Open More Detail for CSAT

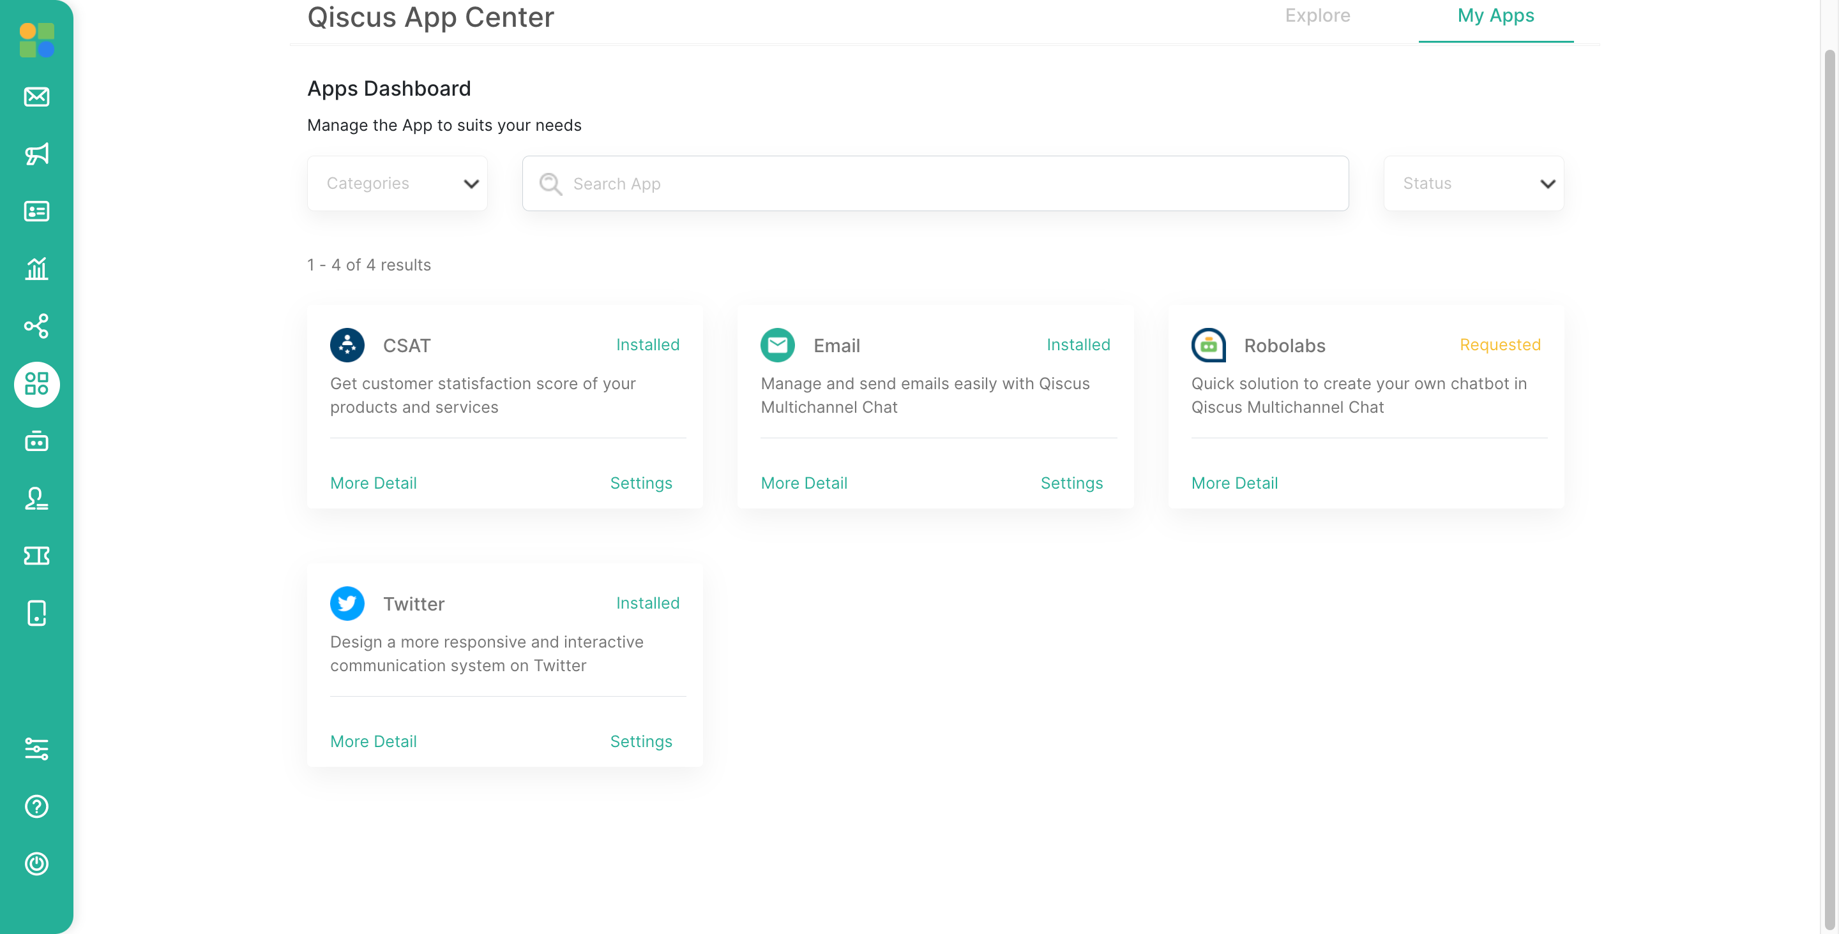tap(374, 483)
